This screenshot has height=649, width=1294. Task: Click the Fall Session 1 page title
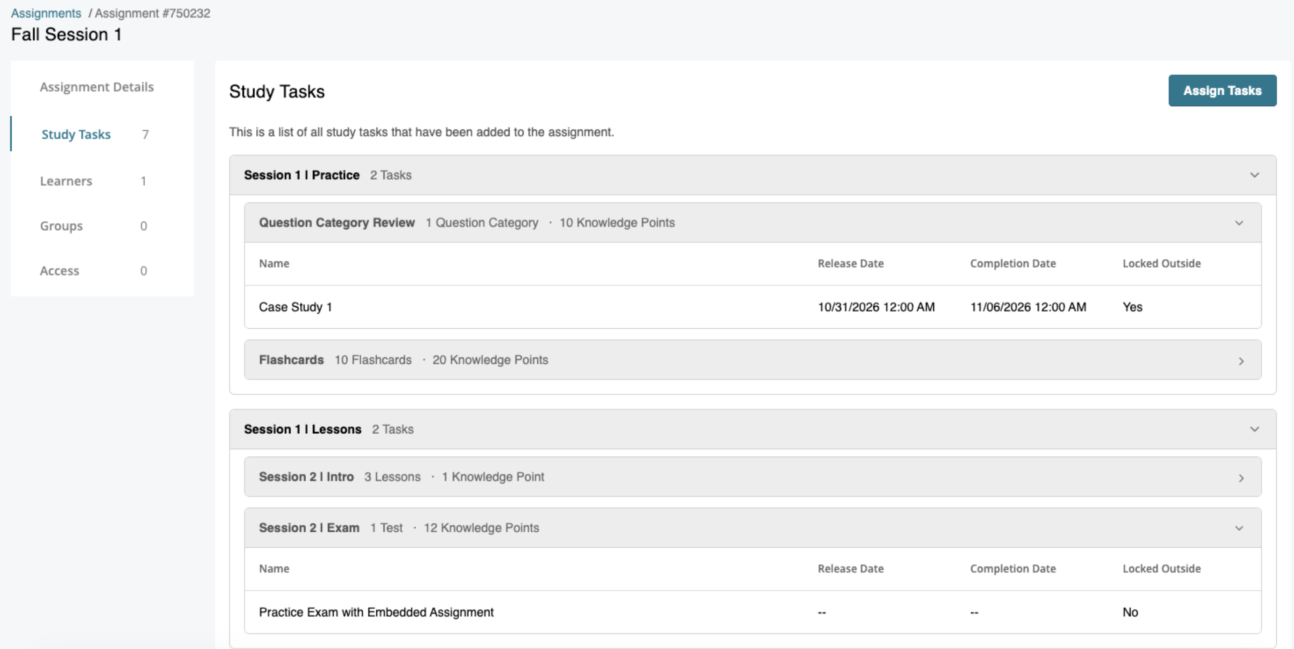66,34
